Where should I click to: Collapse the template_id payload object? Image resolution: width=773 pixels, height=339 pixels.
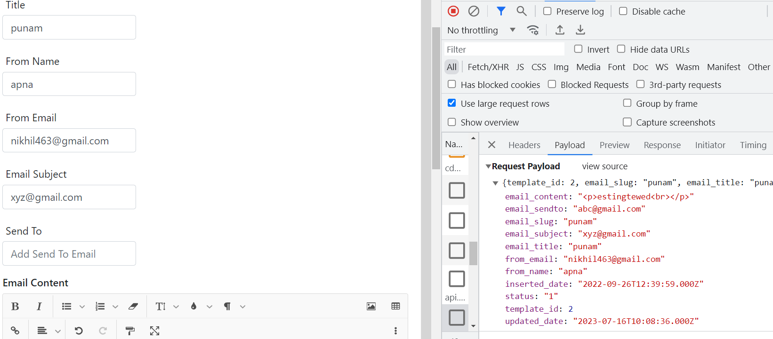tap(495, 183)
